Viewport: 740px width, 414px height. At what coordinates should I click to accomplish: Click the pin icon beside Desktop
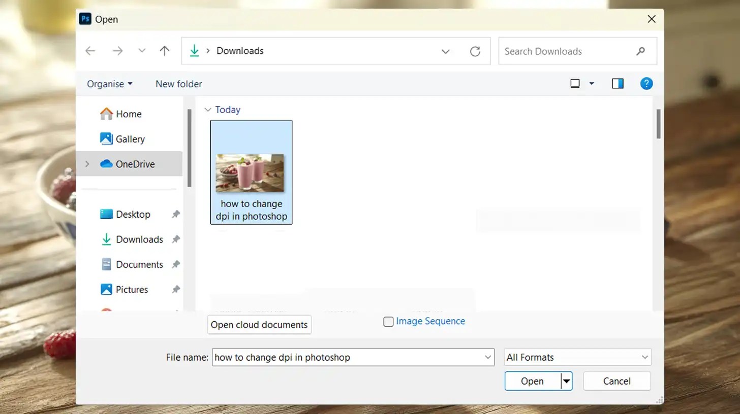(x=176, y=215)
